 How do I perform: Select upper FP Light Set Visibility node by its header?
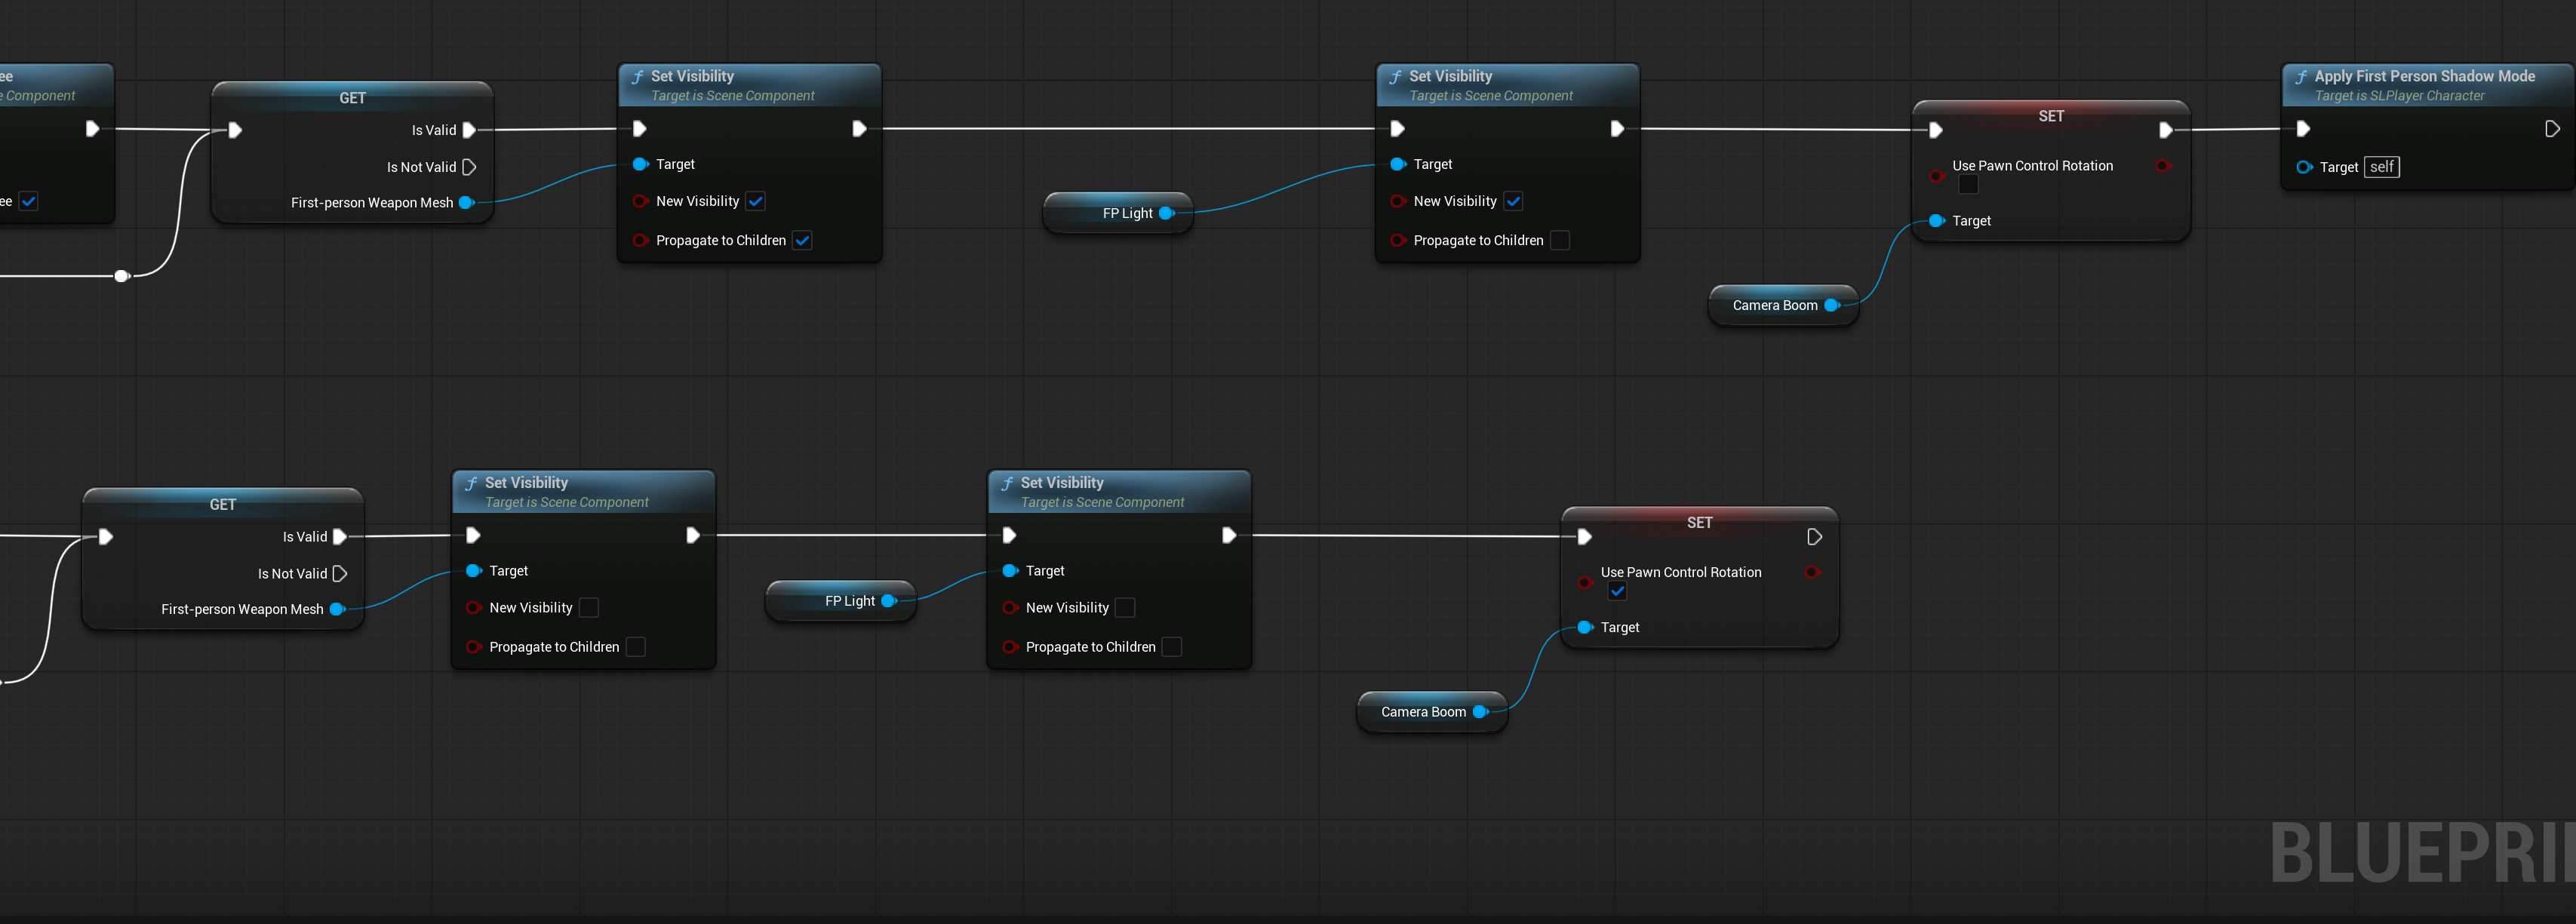(x=1508, y=85)
